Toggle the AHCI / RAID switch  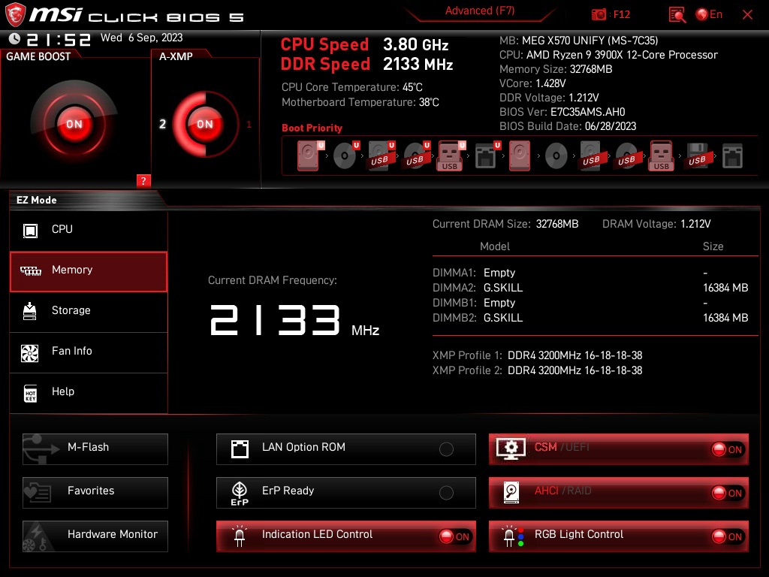[x=727, y=493]
